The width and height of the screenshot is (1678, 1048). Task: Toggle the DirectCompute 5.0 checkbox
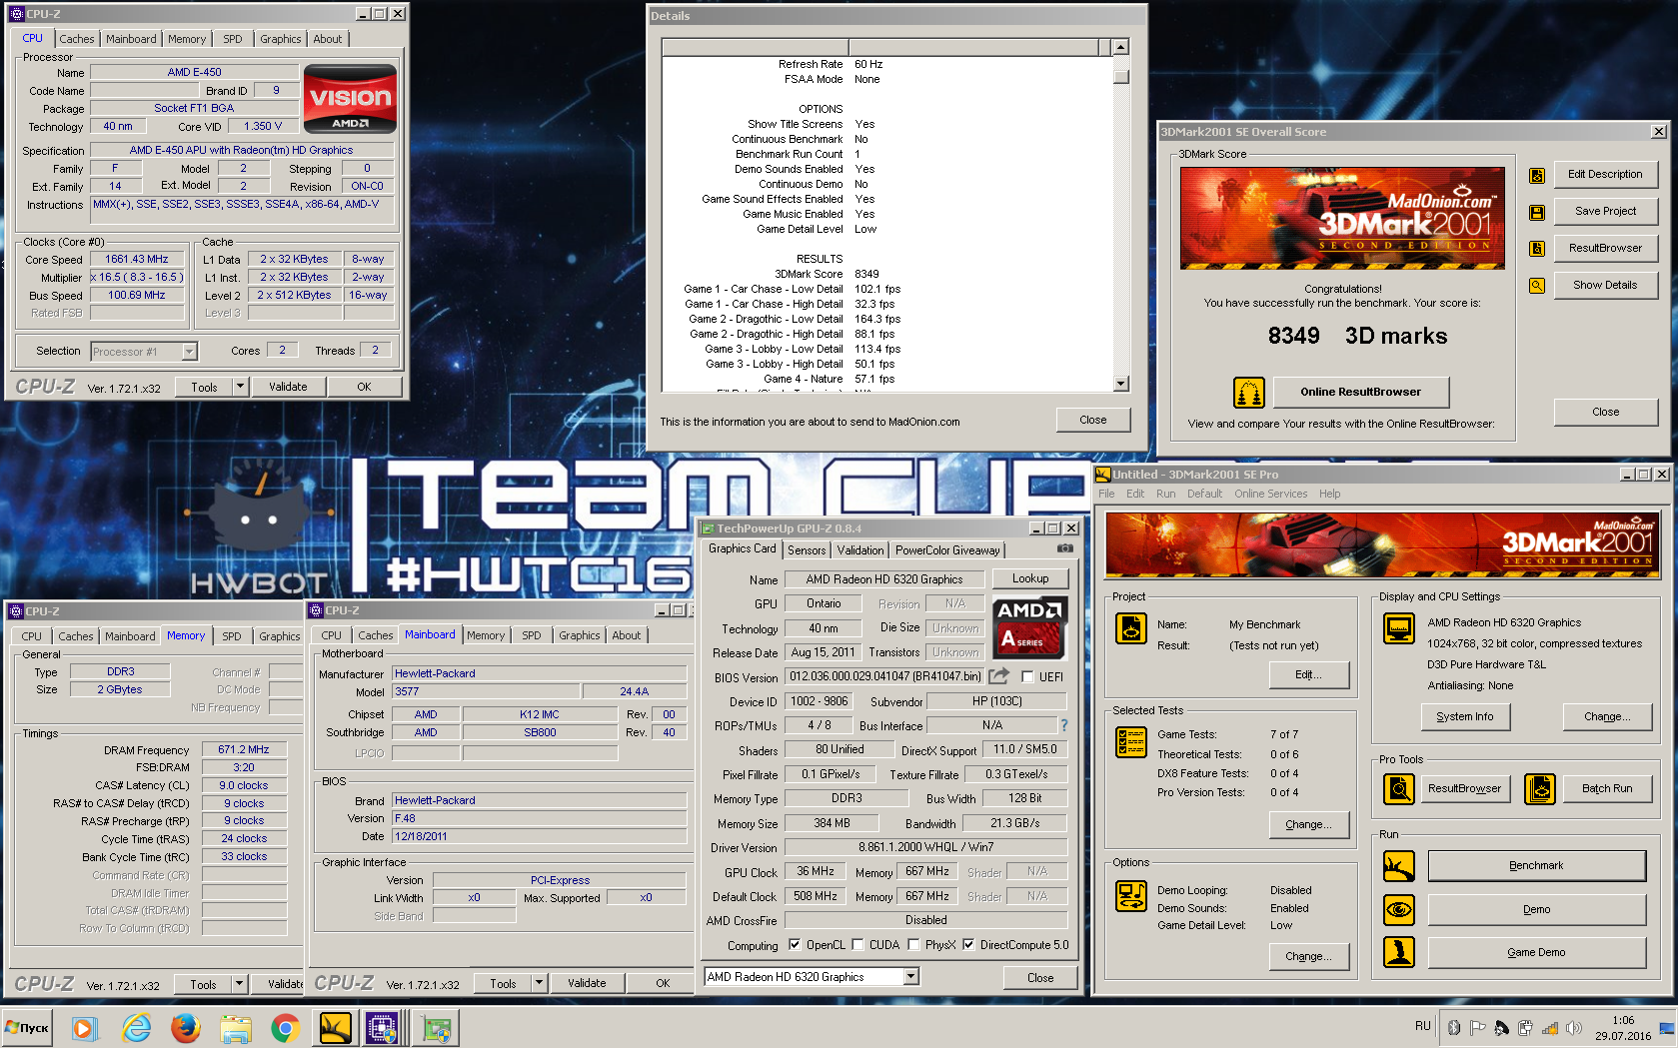point(968,945)
